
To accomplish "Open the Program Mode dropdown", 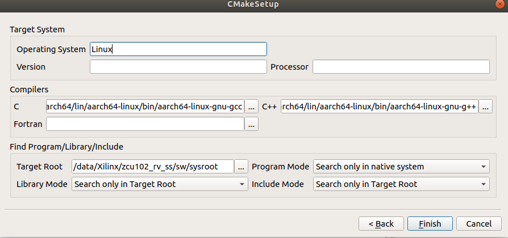I will click(x=401, y=167).
